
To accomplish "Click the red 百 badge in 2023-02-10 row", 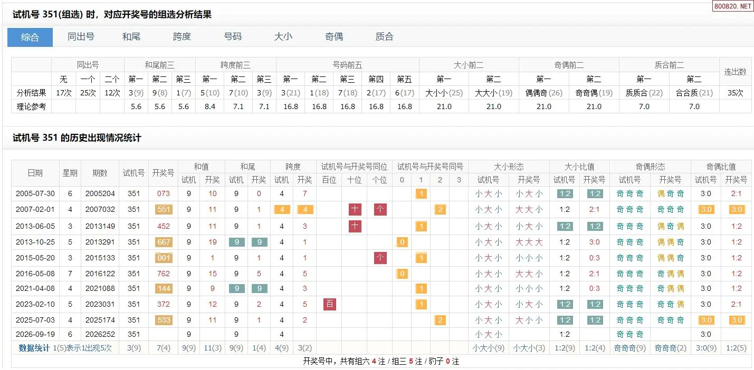I will 329,304.
